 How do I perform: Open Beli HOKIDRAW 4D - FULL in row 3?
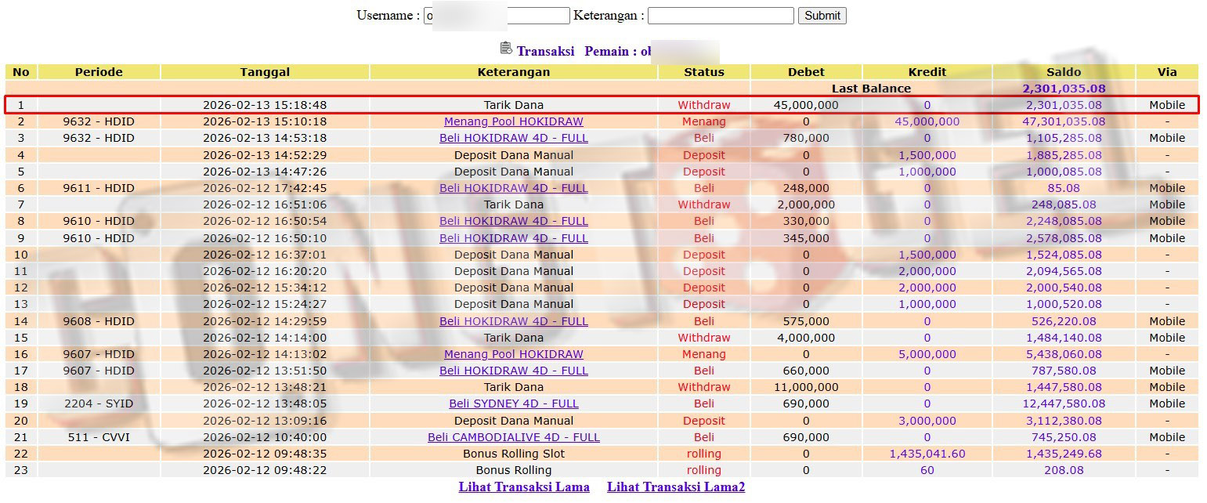(x=513, y=138)
